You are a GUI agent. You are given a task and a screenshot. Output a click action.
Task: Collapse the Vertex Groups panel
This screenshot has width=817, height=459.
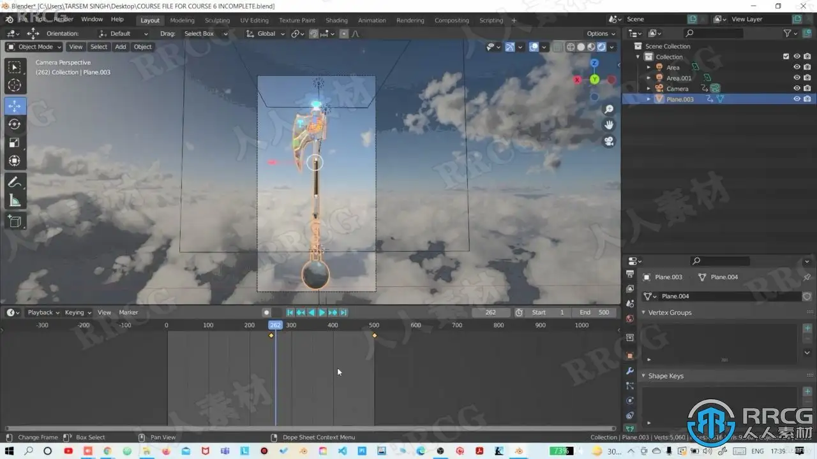[x=643, y=312]
